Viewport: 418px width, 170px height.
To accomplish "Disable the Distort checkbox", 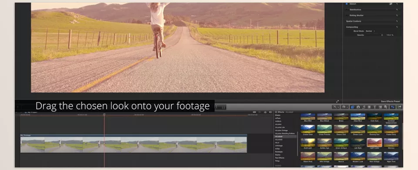I will [347, 4].
